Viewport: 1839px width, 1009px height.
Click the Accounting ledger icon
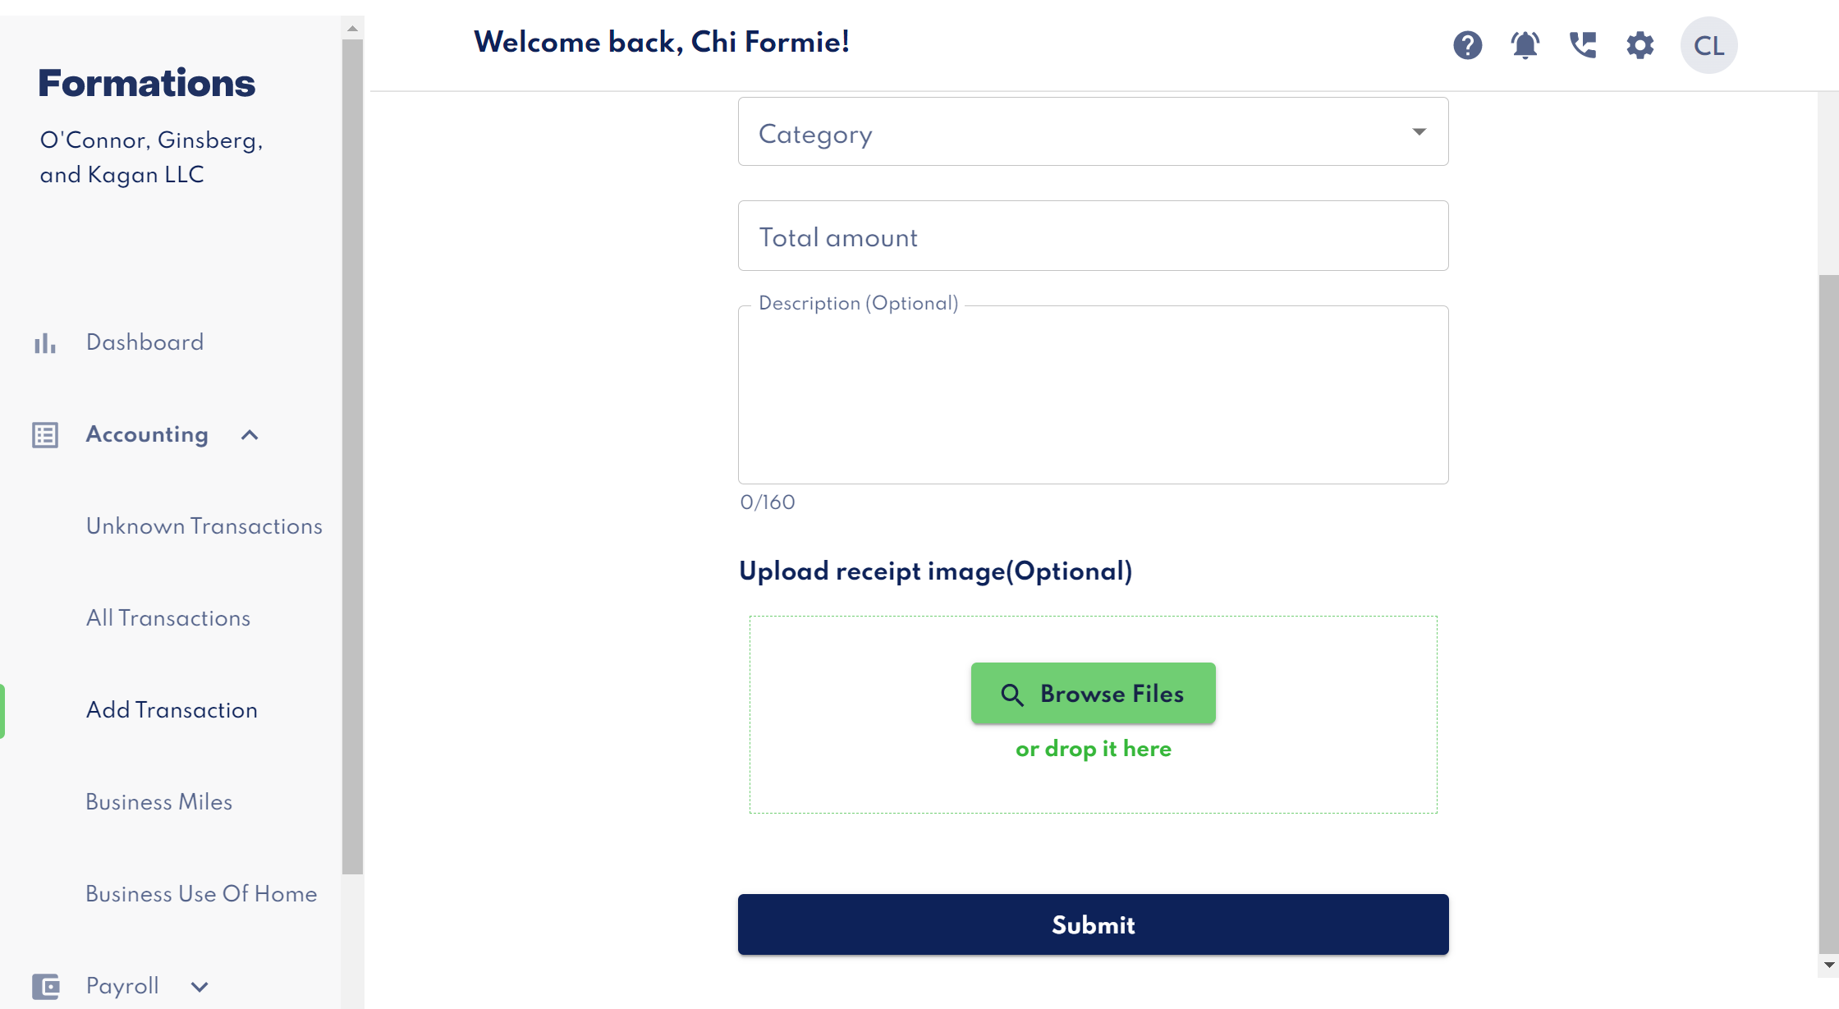tap(45, 435)
